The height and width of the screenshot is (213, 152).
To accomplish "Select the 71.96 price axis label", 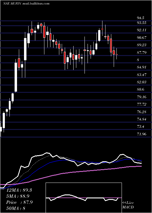I will pyautogui.click(x=142, y=134).
